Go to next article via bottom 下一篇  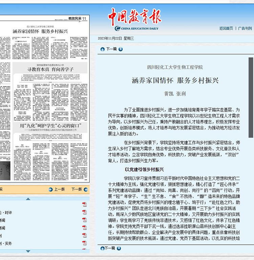[x=111, y=248]
